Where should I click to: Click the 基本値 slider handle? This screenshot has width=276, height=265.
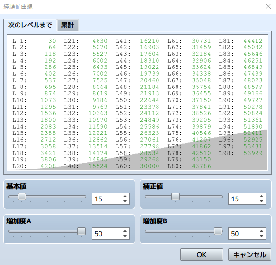pos(22,197)
